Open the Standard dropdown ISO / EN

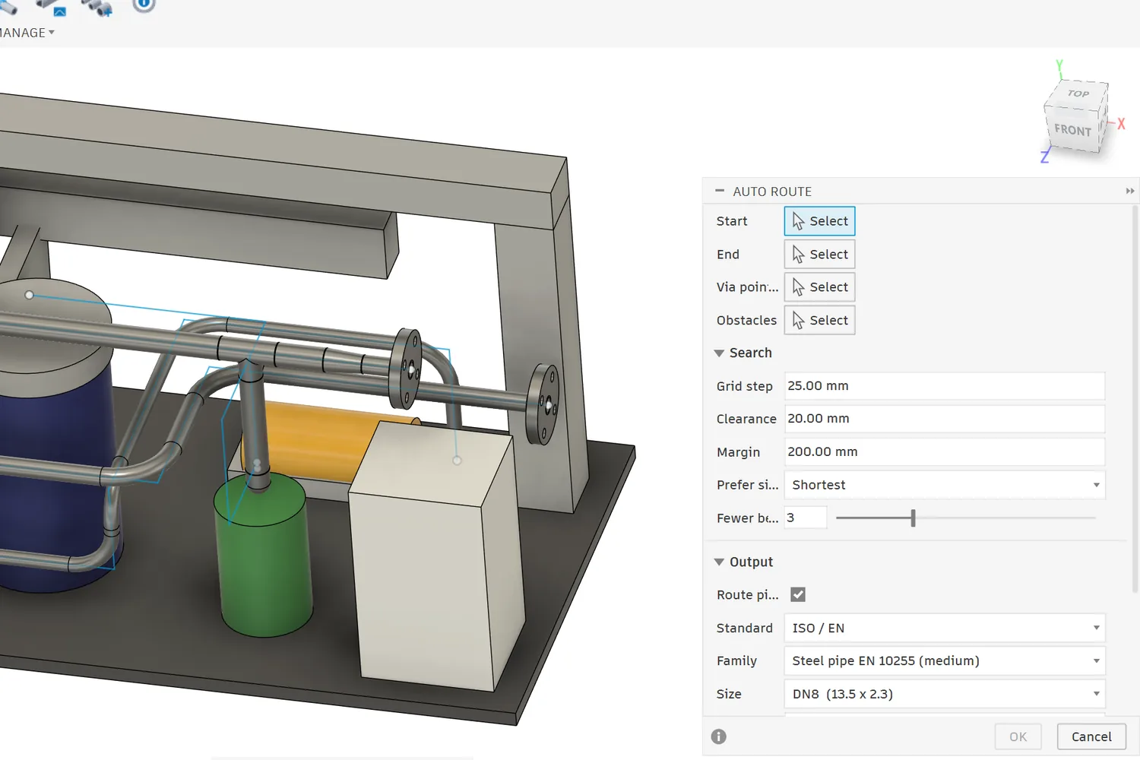pyautogui.click(x=945, y=628)
